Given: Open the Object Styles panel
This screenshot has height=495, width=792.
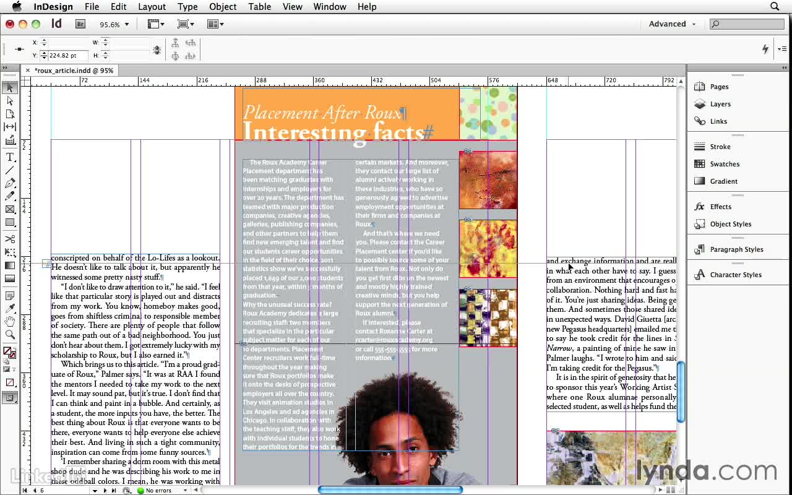Looking at the screenshot, I should coord(731,224).
